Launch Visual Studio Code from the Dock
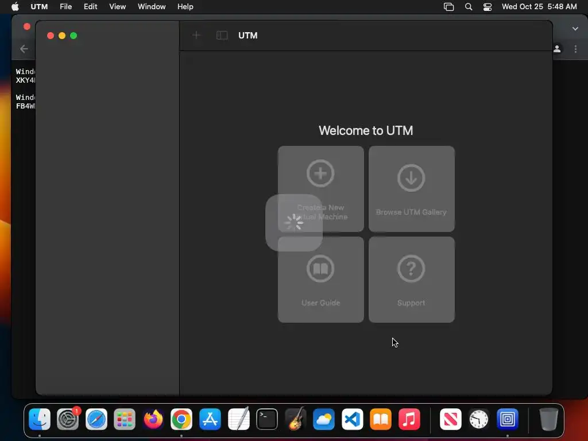Screen dimensions: 588x441 (352, 419)
